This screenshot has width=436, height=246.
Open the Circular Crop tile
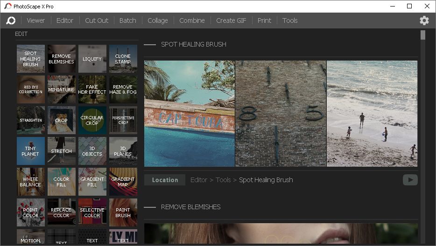[92, 120]
